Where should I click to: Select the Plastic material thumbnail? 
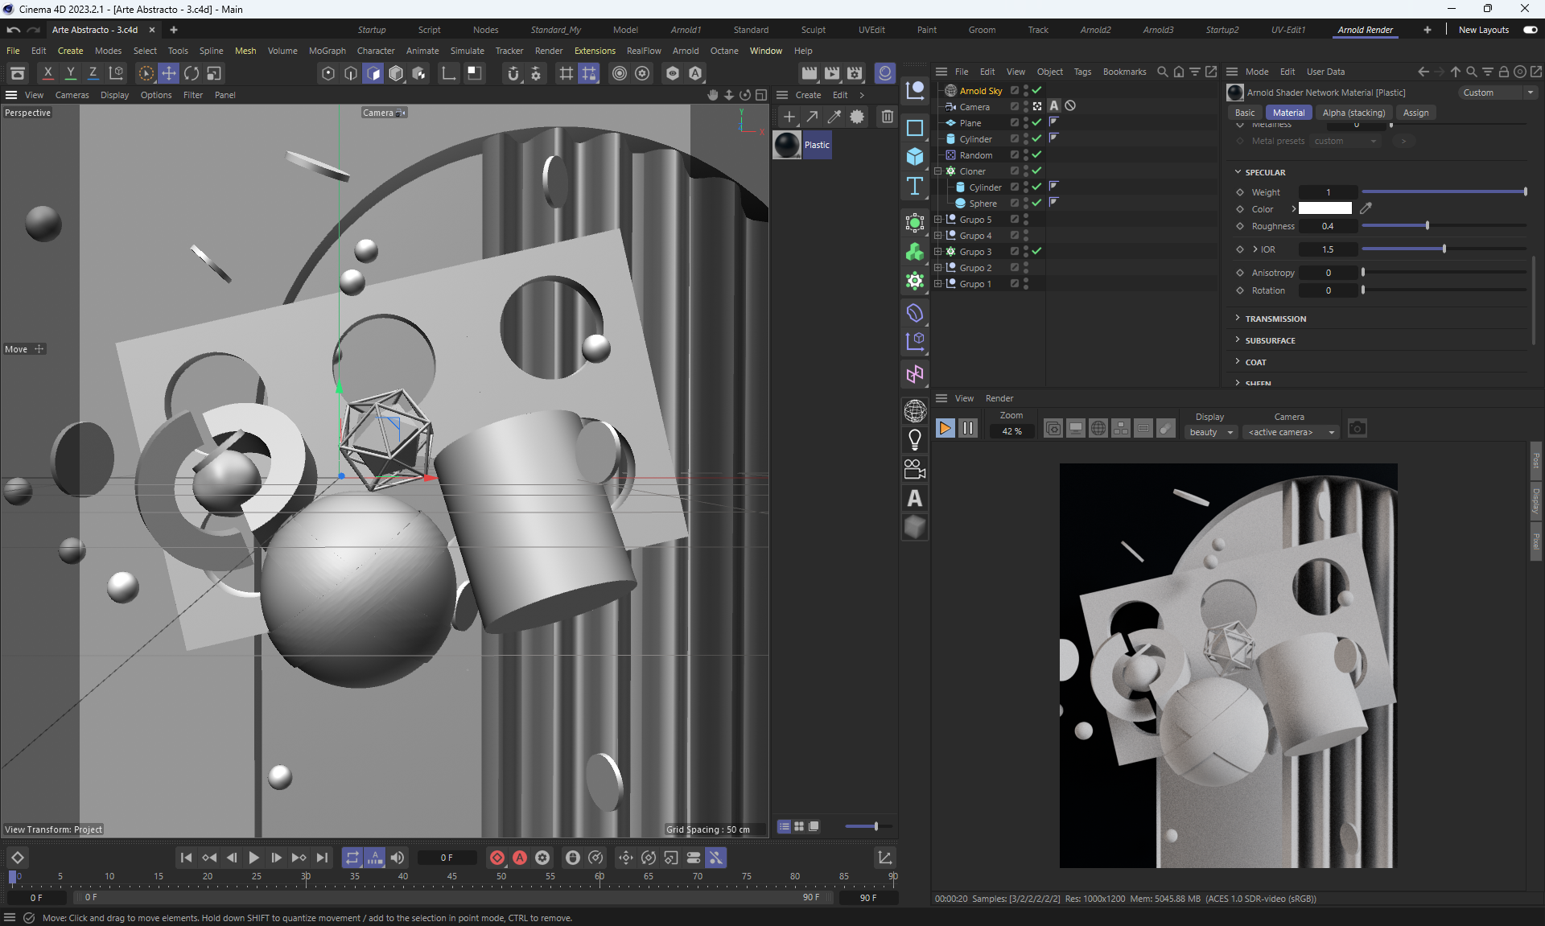pos(787,145)
